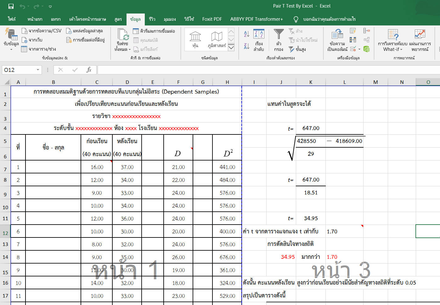Import data From Text/CSV (จากข้อความ/CSV)

[42, 31]
